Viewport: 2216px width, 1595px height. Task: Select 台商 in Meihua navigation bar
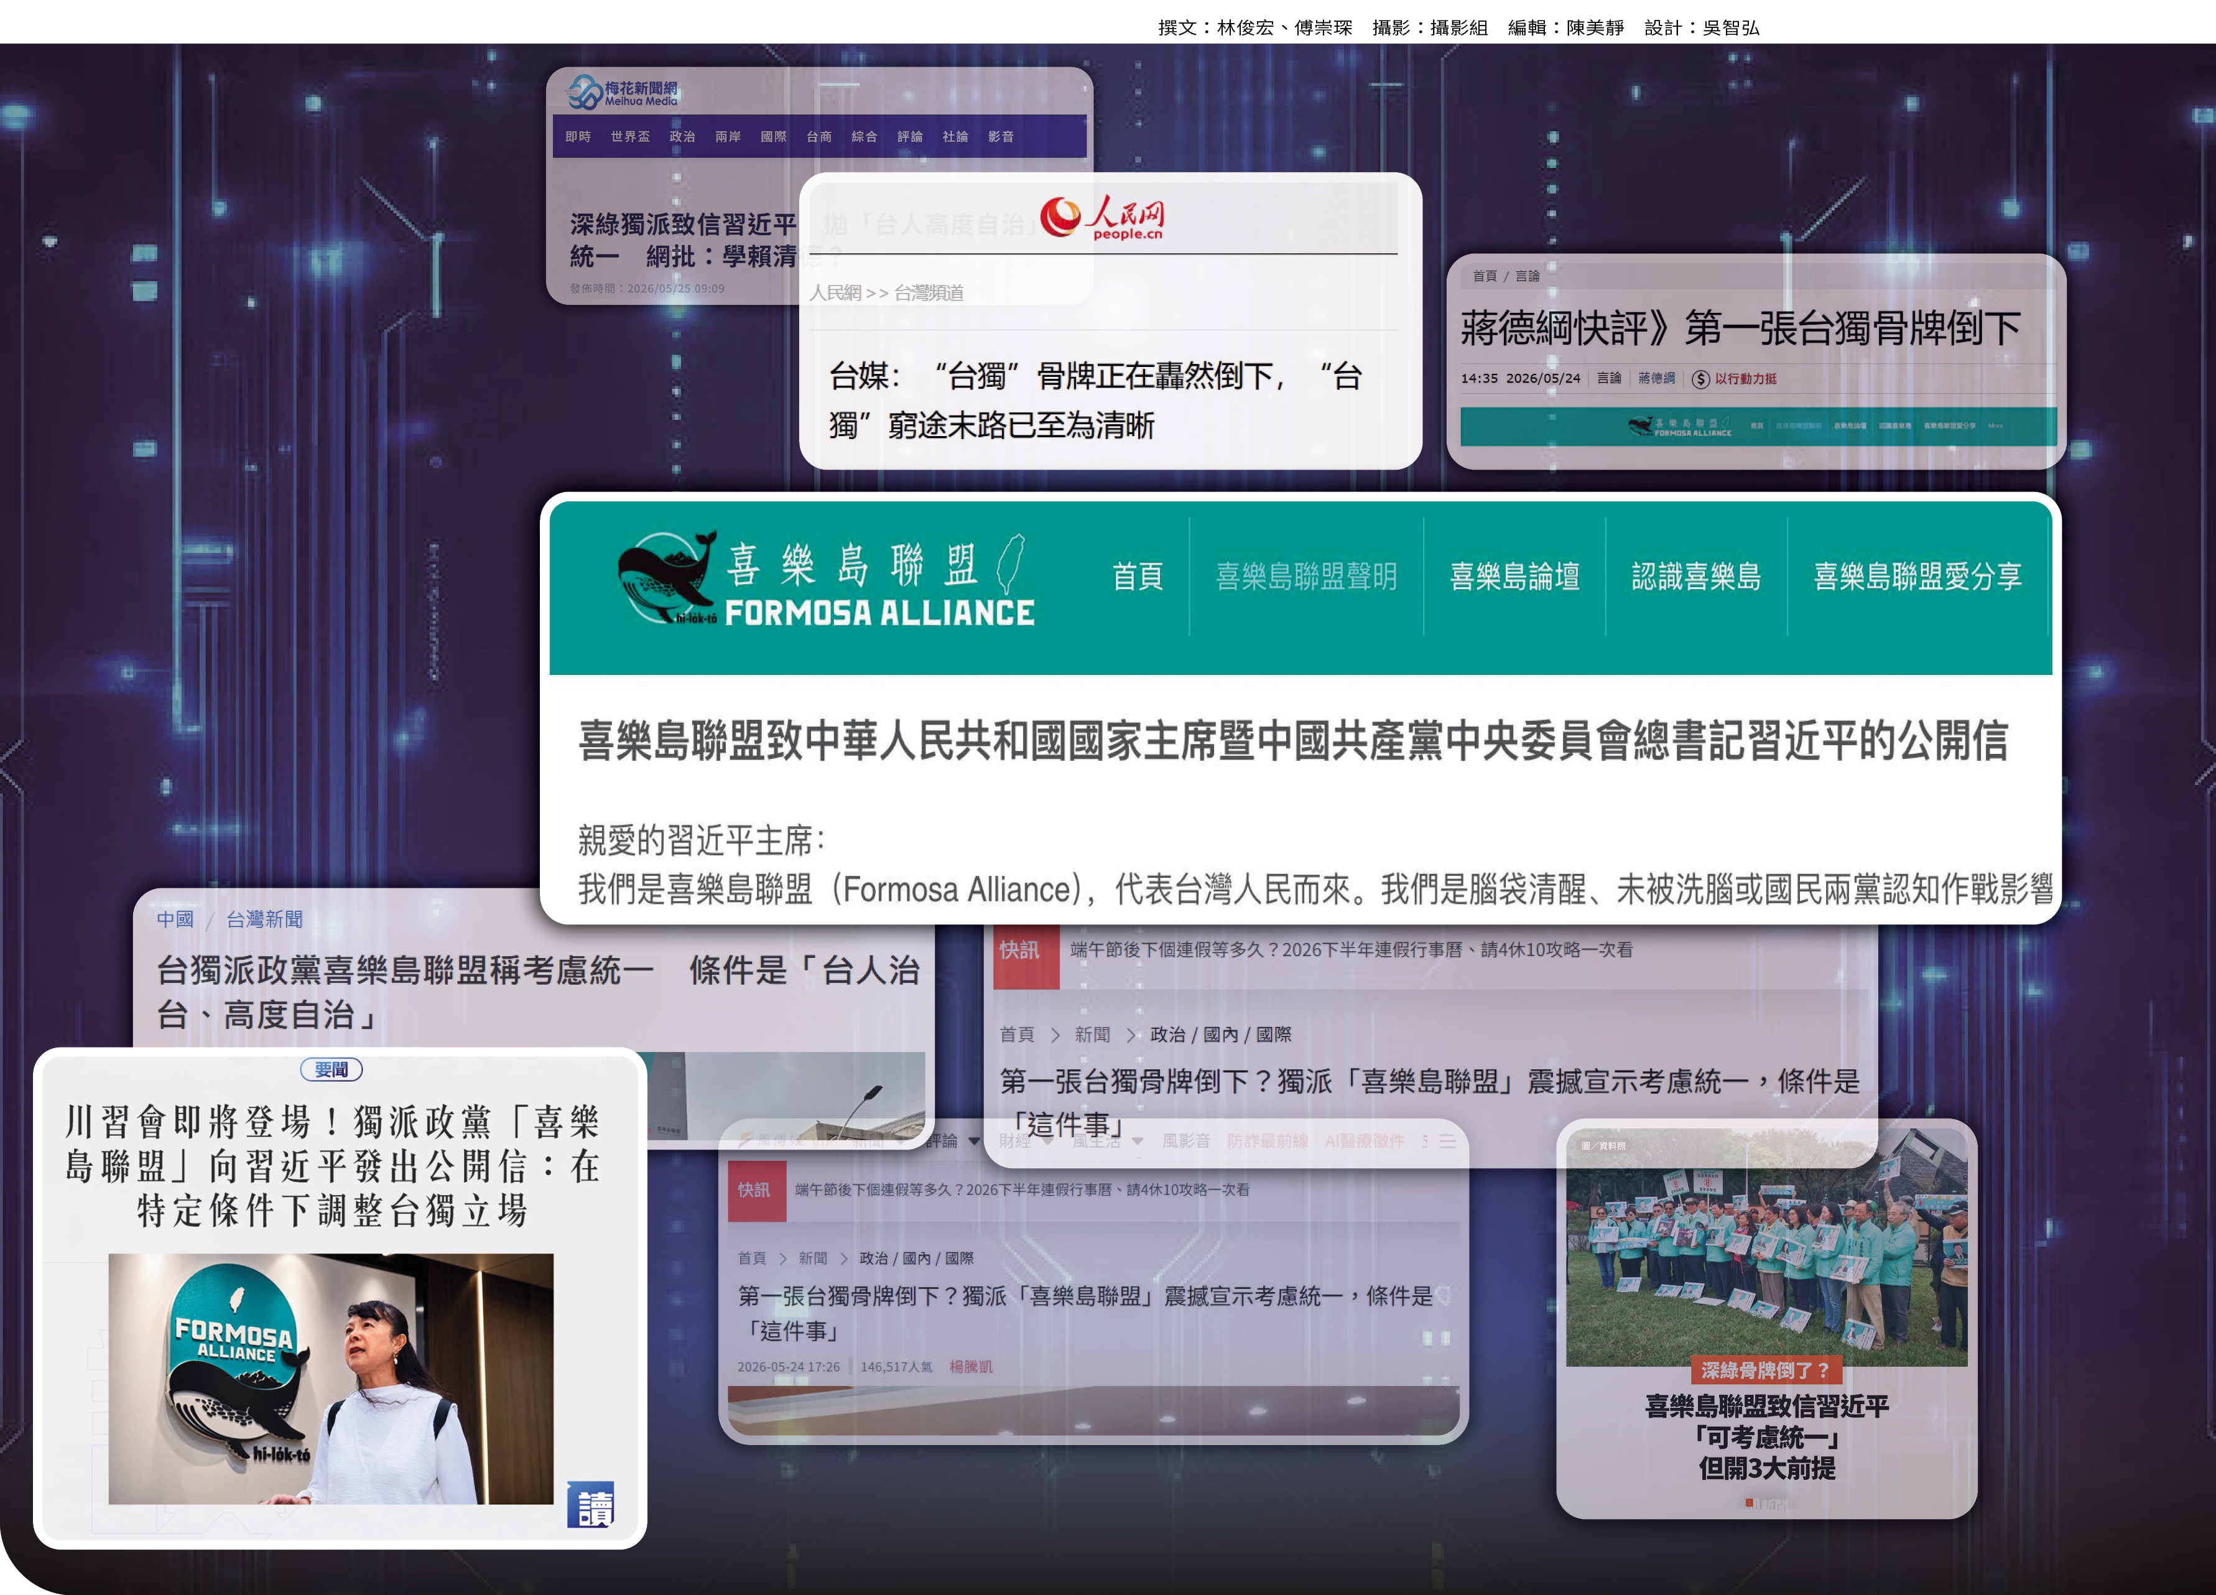tap(818, 137)
